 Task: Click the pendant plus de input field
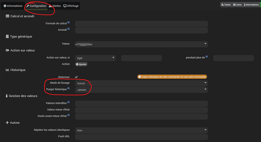(x=233, y=58)
